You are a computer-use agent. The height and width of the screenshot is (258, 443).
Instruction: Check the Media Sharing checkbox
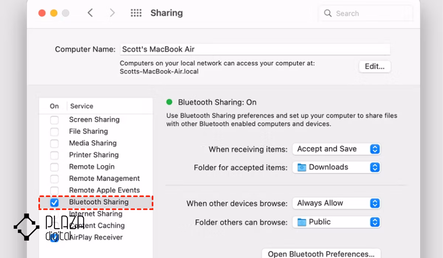[54, 143]
